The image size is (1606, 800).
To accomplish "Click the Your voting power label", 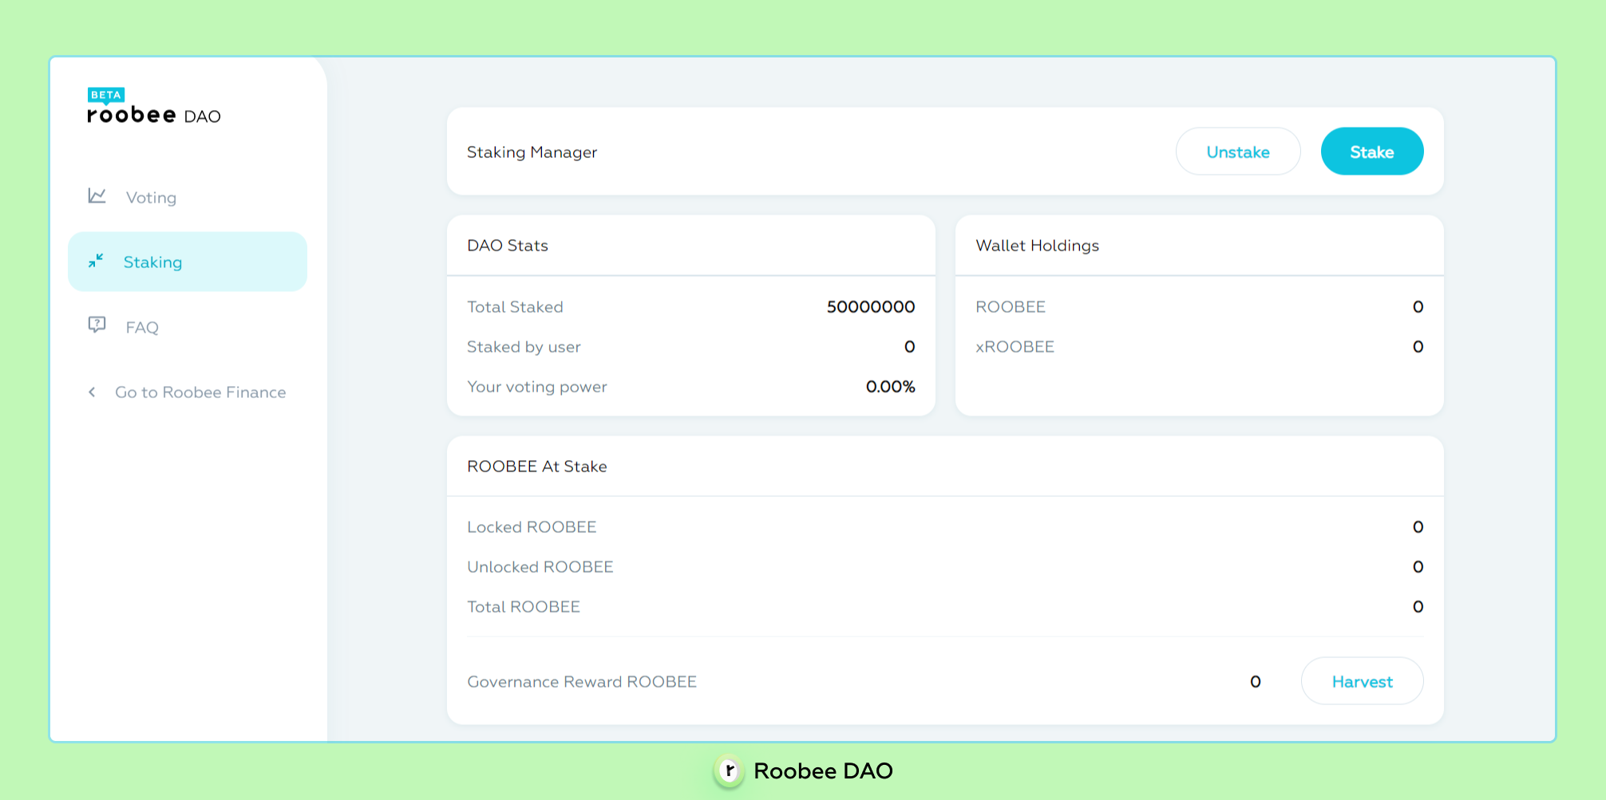I will pos(536,386).
